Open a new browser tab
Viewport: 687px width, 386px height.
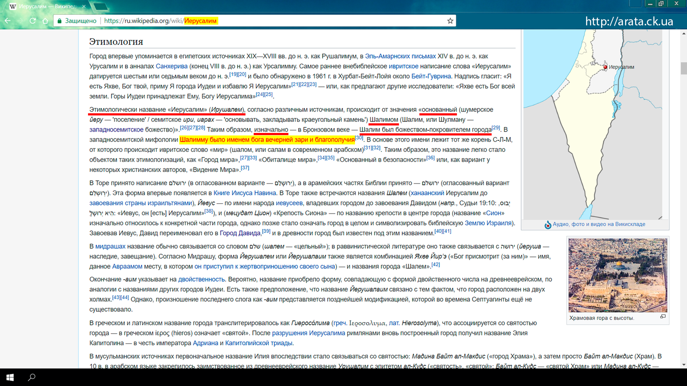(x=100, y=6)
